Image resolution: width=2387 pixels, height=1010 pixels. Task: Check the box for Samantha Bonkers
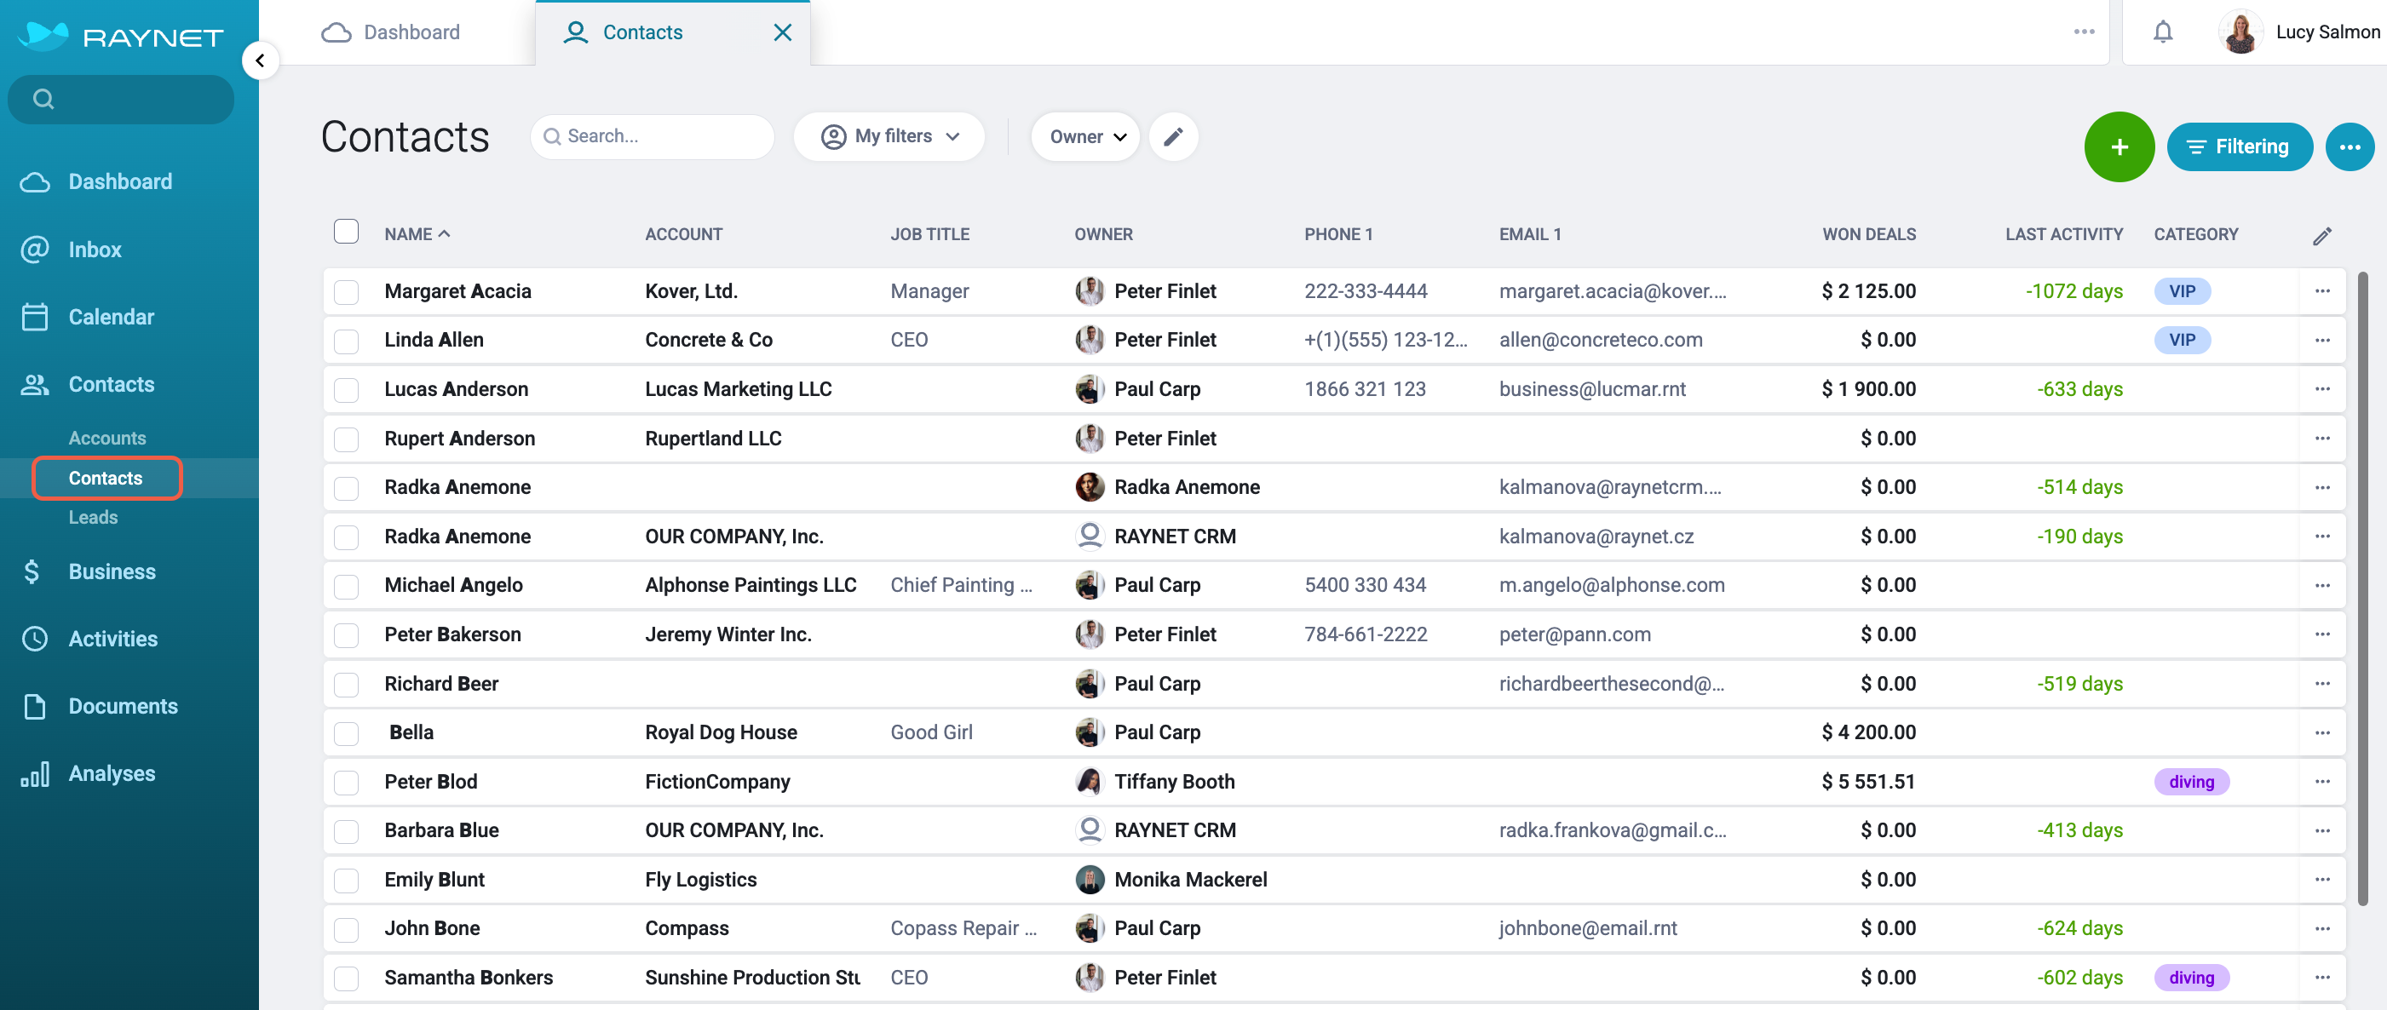click(x=346, y=978)
